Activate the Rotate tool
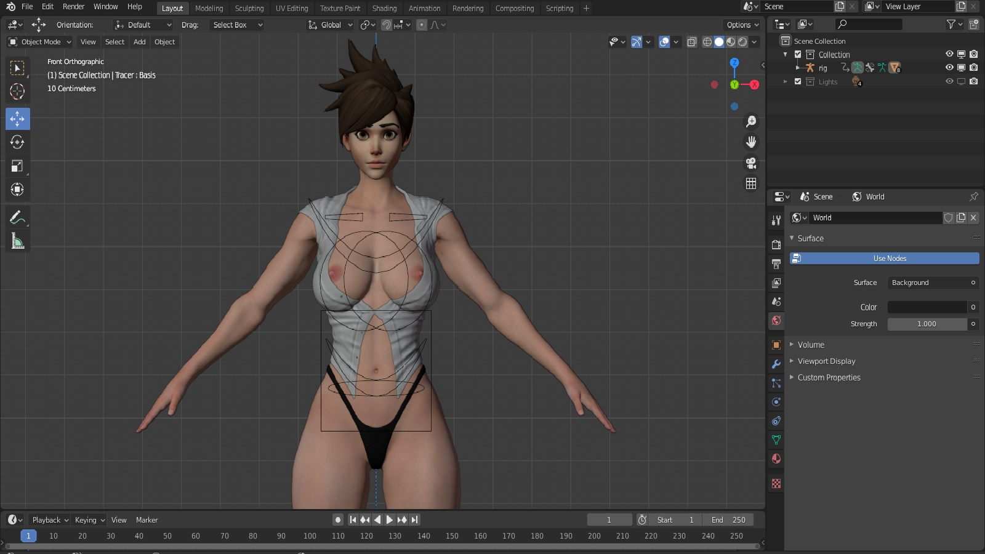The height and width of the screenshot is (554, 985). point(17,142)
